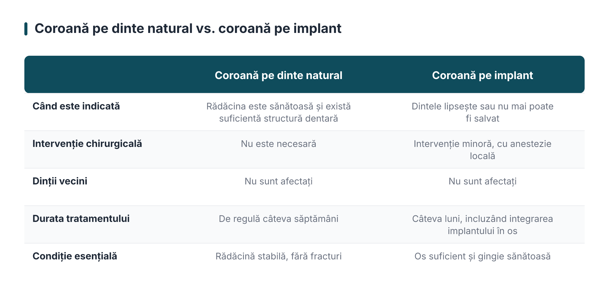
Task: Click the heading 'Coroană pe dinte natural vs. coroană pe implant'
Action: [188, 28]
